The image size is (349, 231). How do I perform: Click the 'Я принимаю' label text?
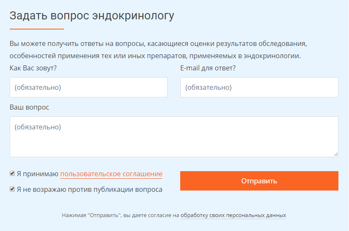point(38,174)
